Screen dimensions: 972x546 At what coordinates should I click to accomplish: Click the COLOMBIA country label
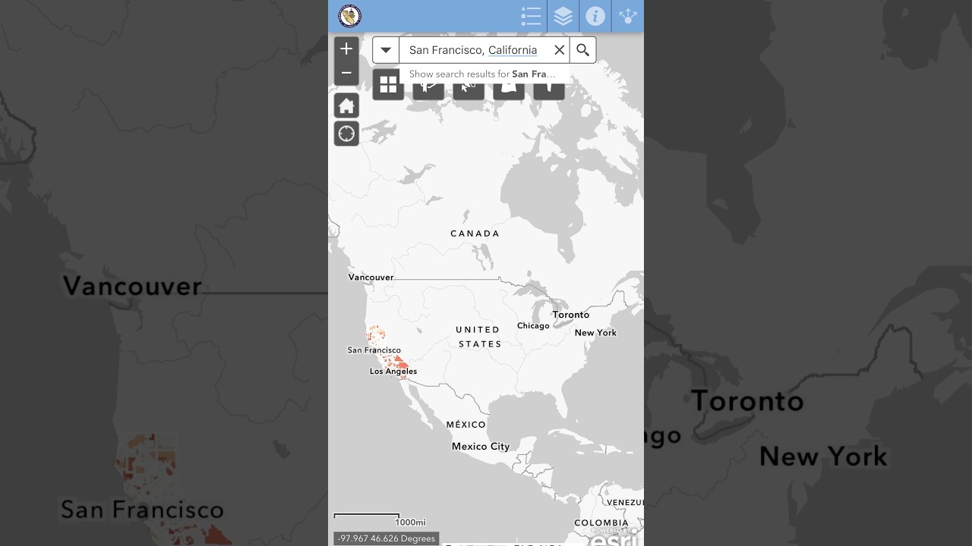click(x=601, y=522)
